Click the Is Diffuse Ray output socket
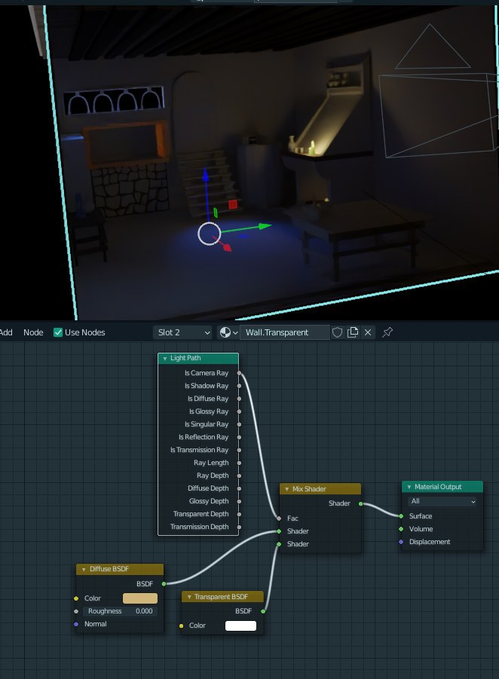The height and width of the screenshot is (679, 499). coord(239,399)
